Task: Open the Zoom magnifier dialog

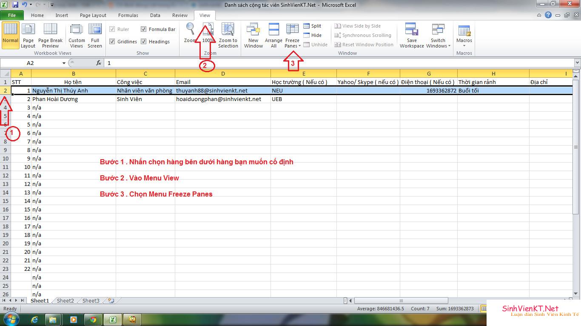Action: tap(190, 33)
